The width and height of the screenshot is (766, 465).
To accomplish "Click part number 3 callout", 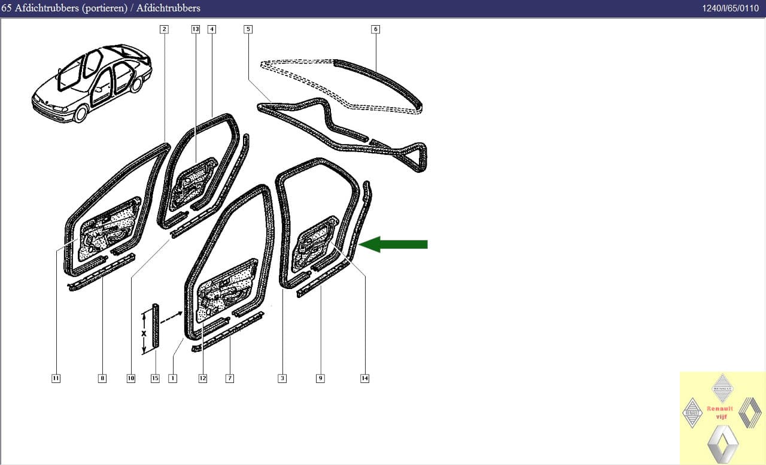I will click(282, 378).
